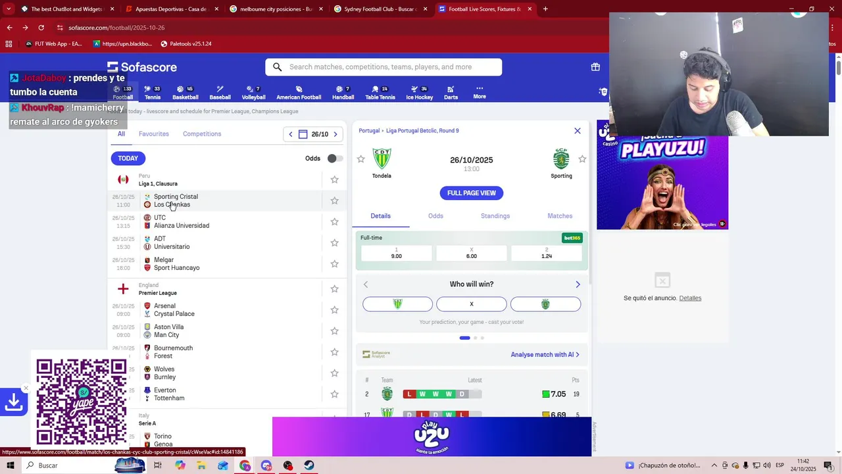Select the 1.24 away odds
This screenshot has height=474, width=842.
pos(547,253)
